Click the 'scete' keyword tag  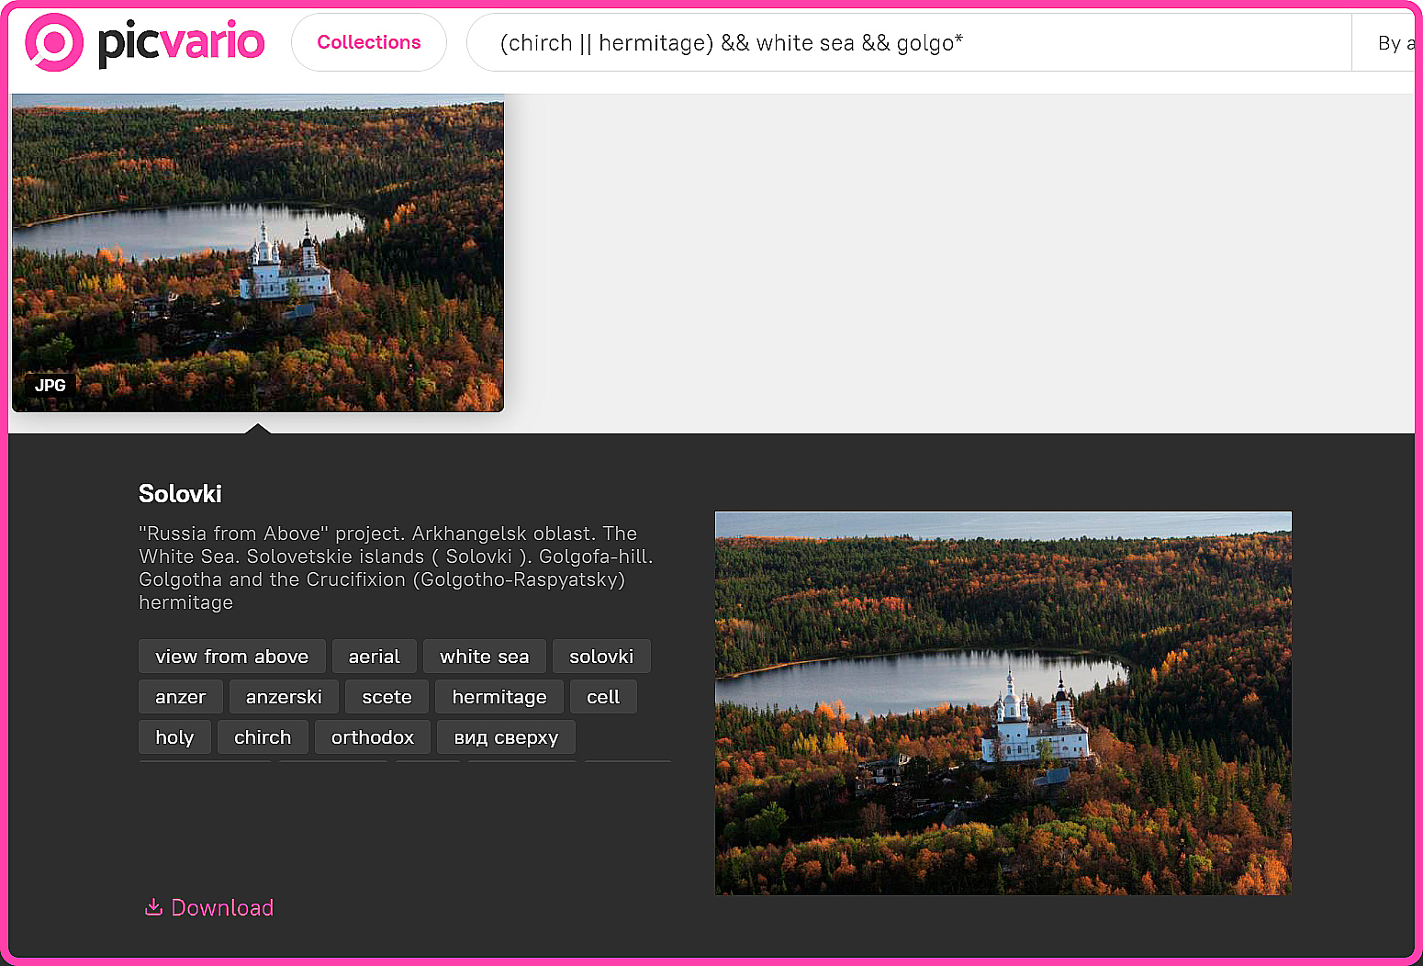coord(387,697)
